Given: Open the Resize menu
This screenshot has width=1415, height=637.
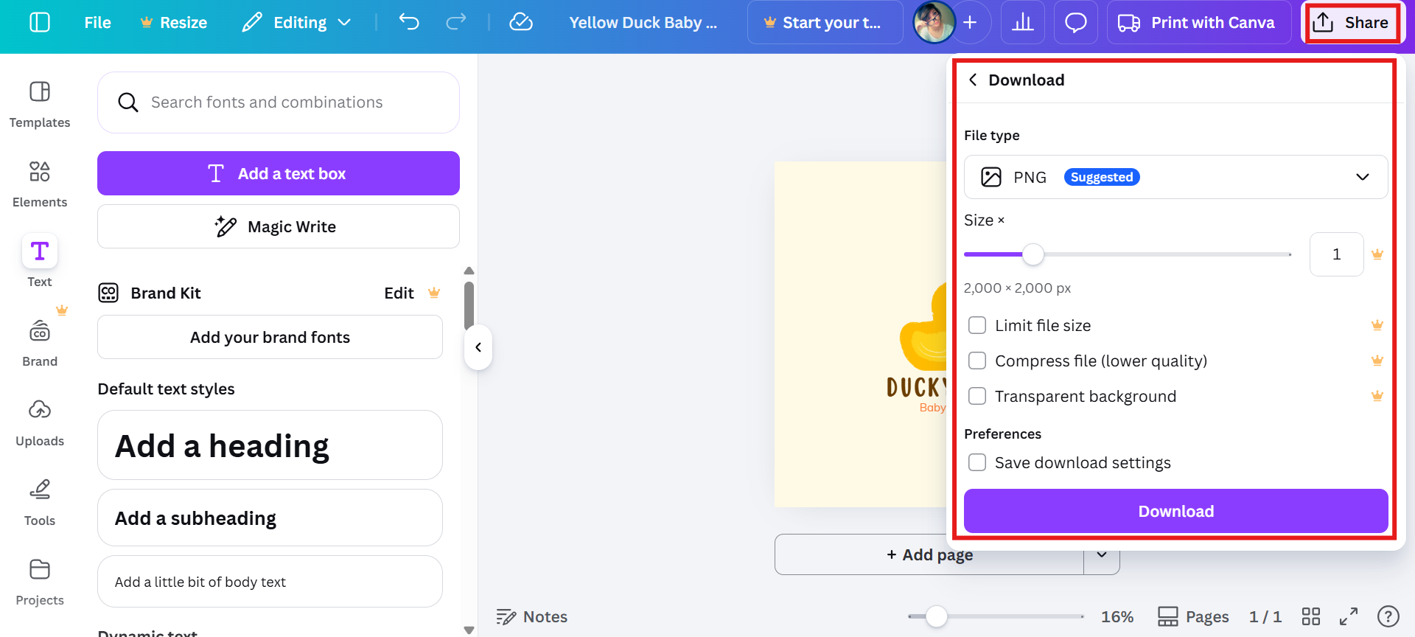Looking at the screenshot, I should point(174,22).
